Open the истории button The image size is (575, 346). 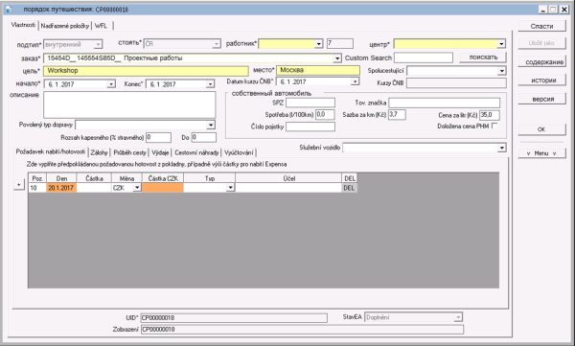pos(542,81)
